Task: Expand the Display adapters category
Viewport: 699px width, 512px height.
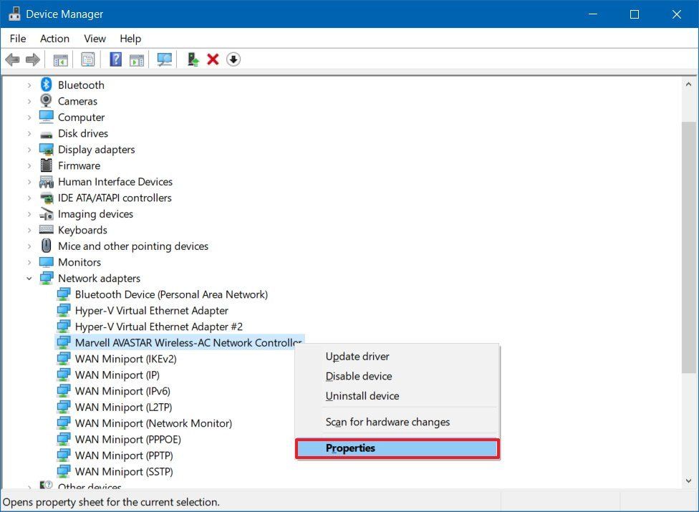Action: tap(29, 149)
